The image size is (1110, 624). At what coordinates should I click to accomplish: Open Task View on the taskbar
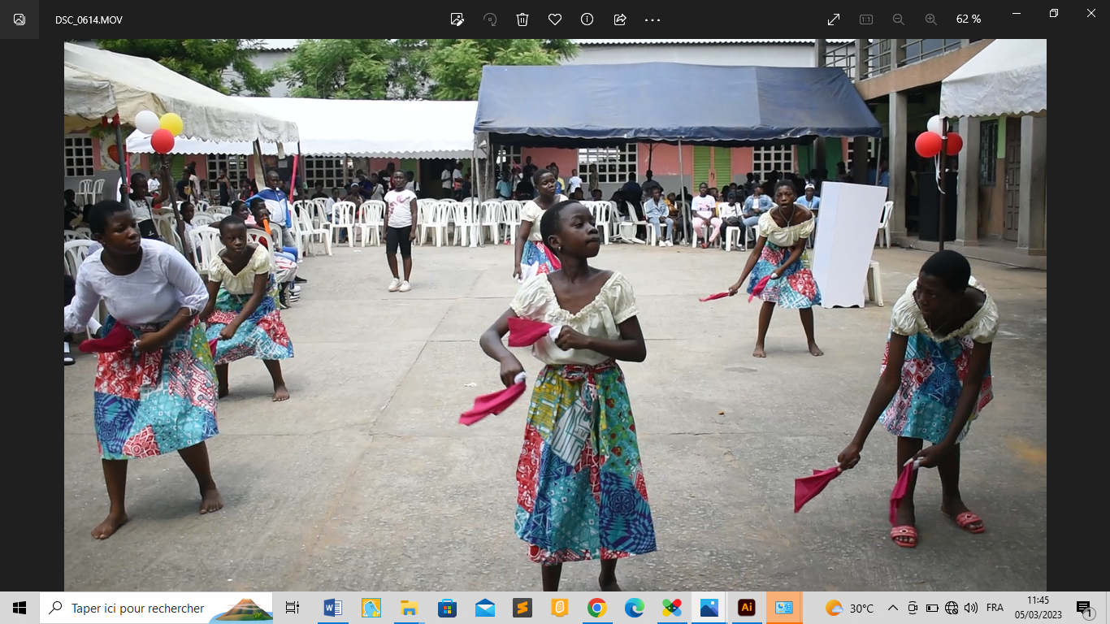coord(293,608)
